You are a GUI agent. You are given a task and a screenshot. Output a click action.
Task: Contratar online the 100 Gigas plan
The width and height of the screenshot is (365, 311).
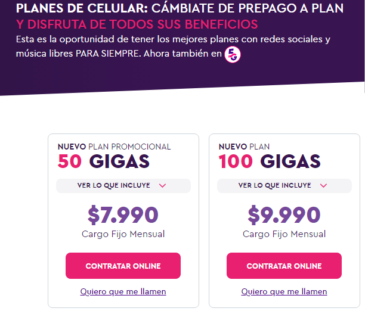click(284, 266)
